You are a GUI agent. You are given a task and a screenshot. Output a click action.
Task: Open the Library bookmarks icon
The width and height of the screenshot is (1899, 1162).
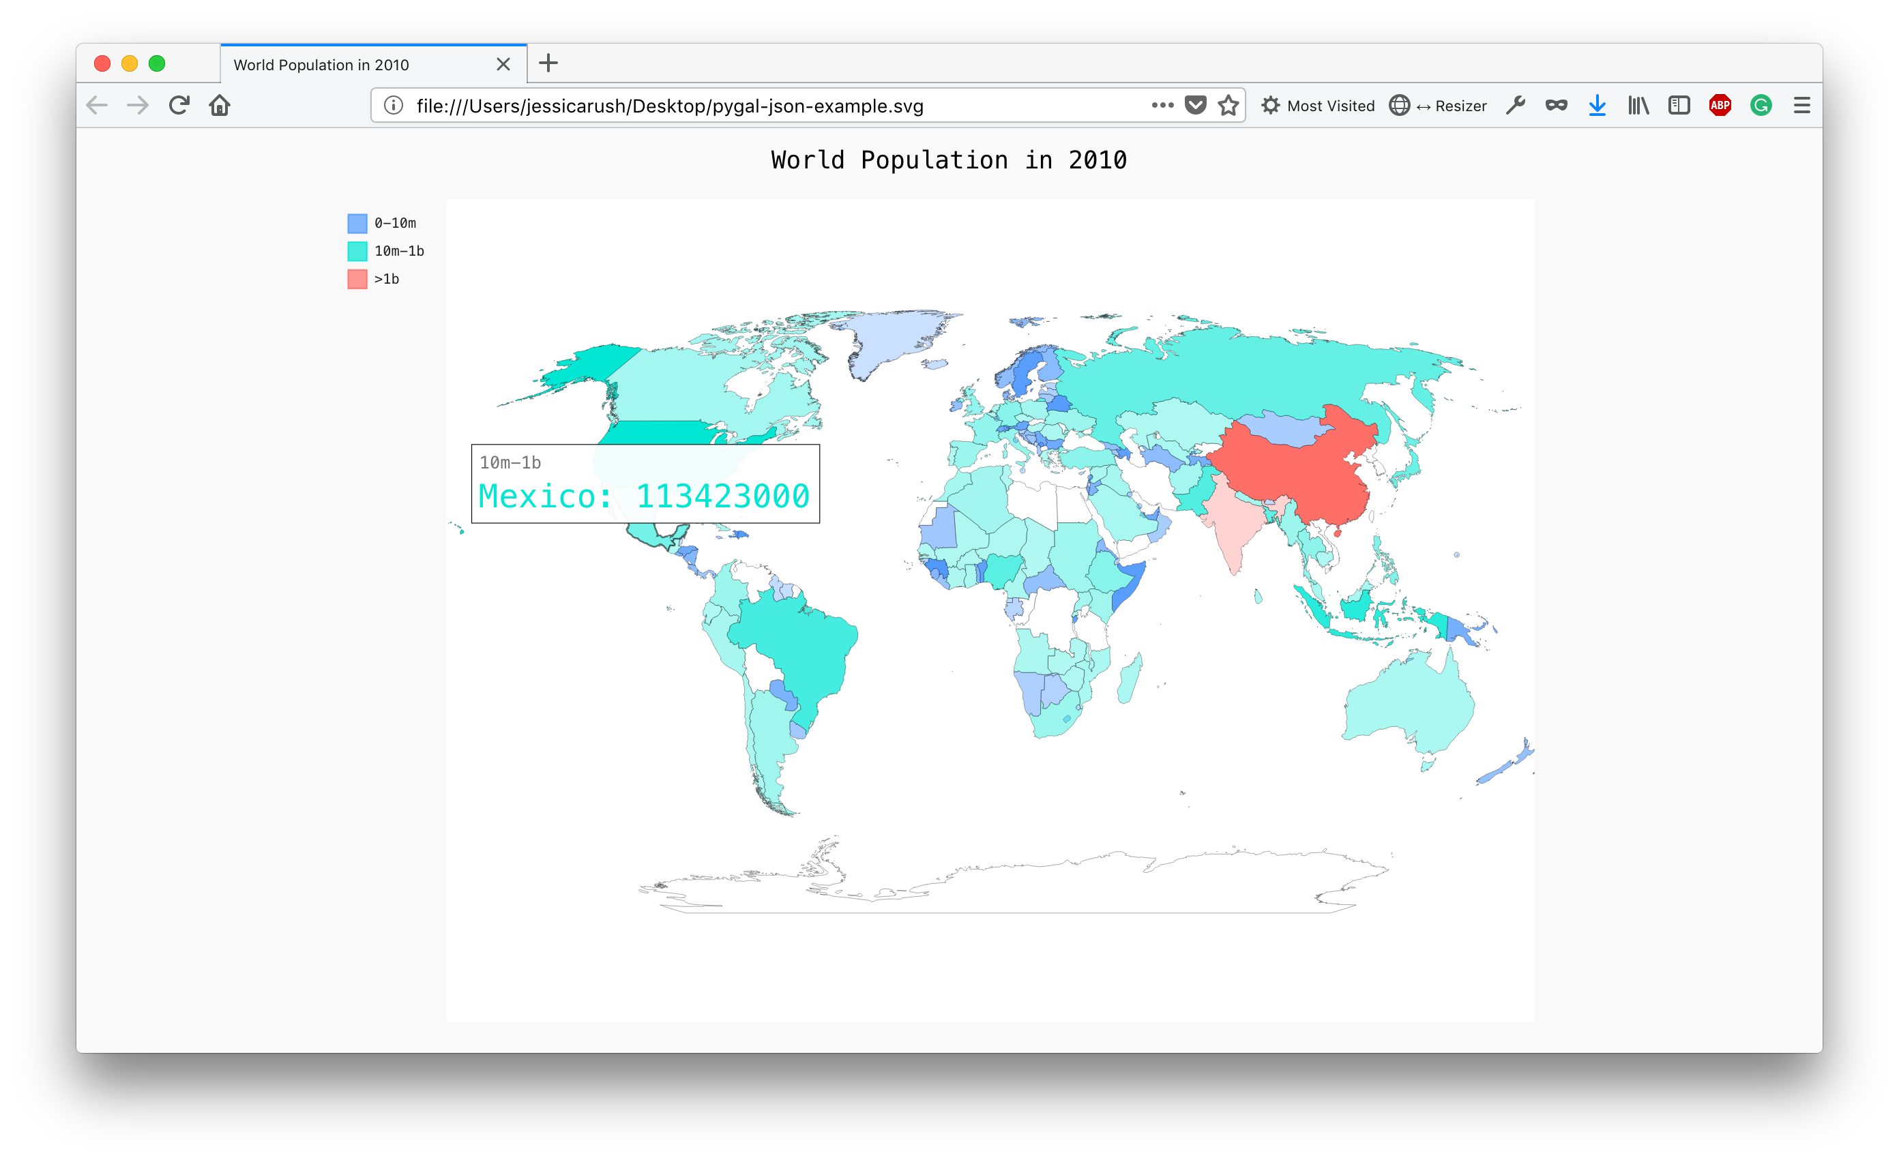pos(1638,106)
